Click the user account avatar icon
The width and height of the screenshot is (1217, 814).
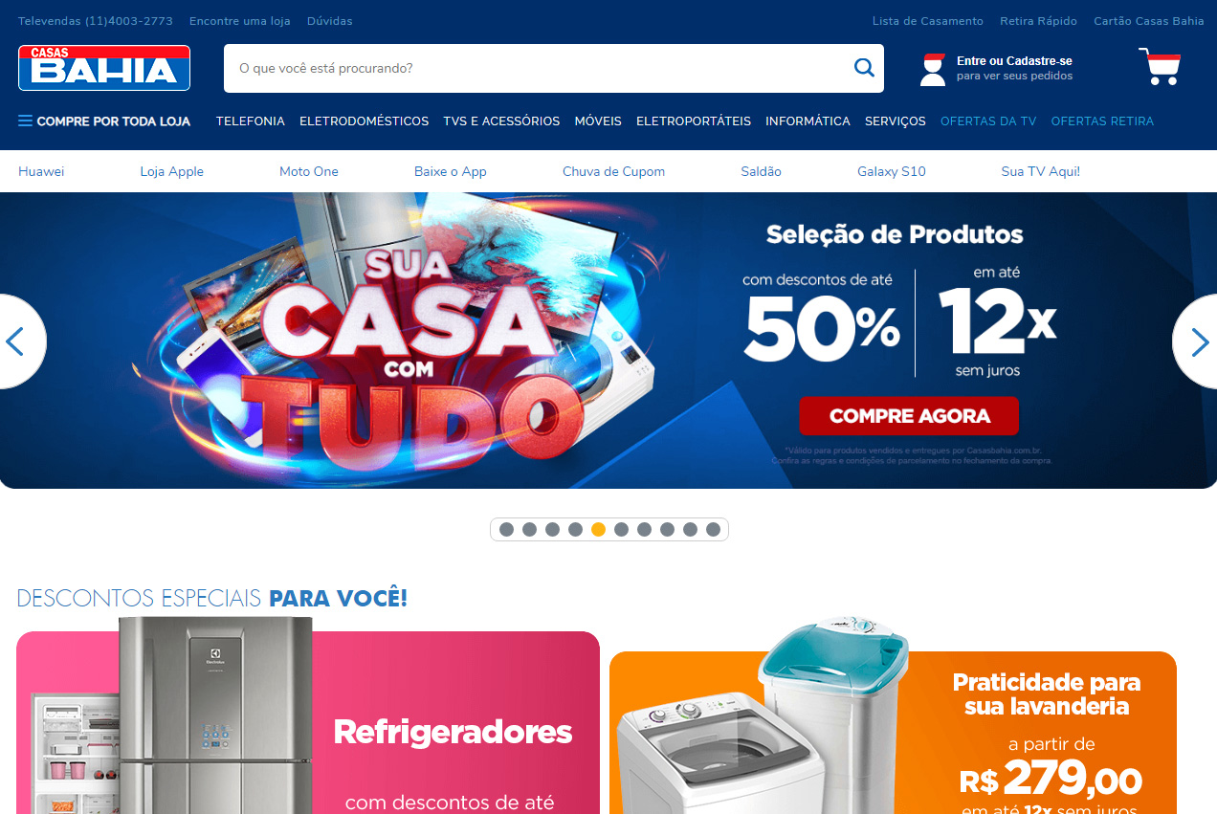coord(933,70)
